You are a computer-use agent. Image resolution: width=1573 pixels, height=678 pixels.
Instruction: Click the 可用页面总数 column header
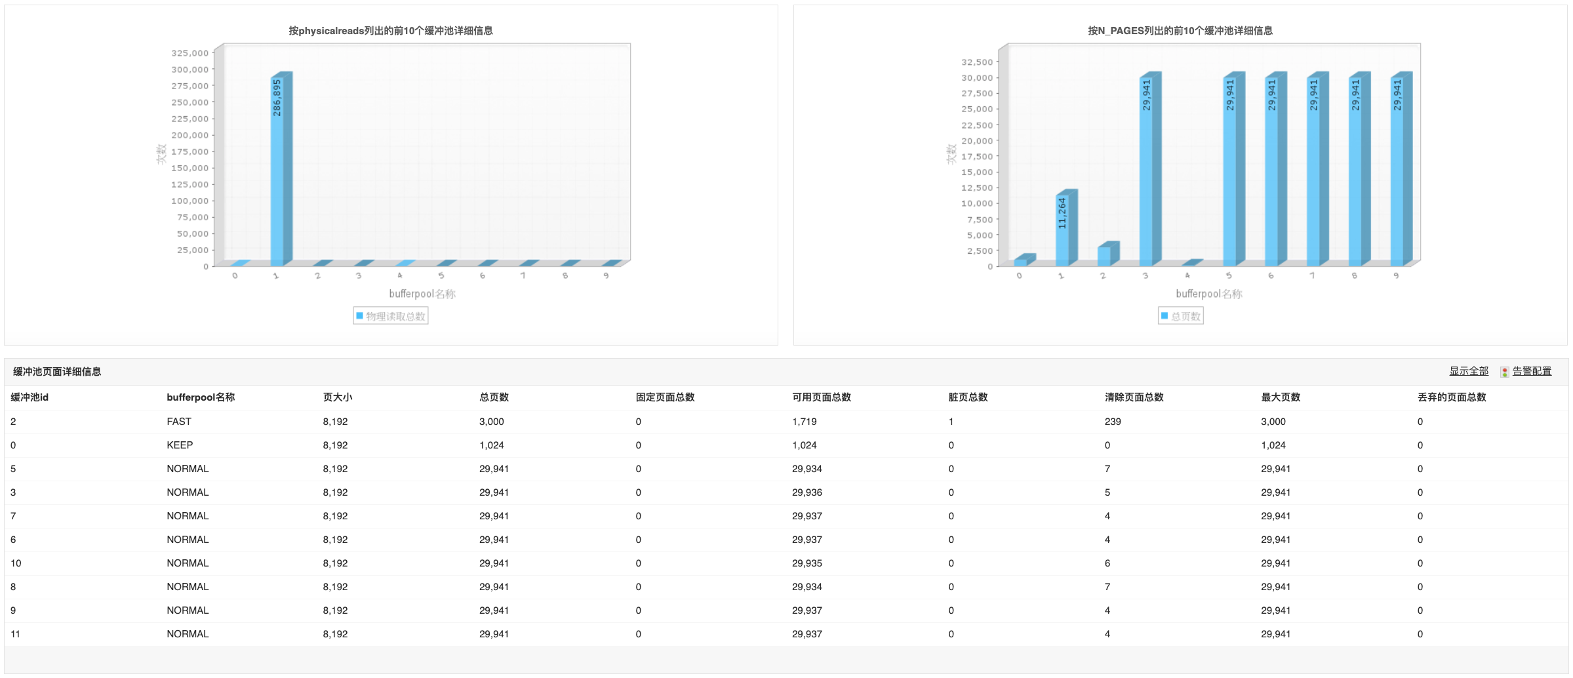pyautogui.click(x=822, y=397)
